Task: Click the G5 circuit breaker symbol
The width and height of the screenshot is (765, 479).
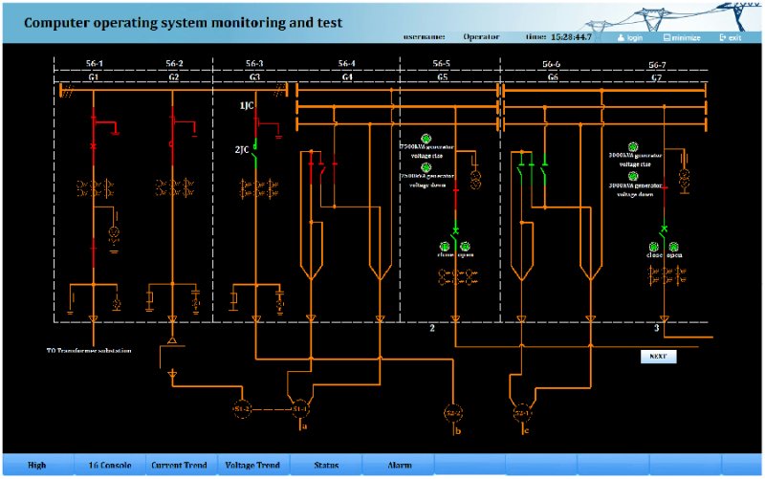Action: (456, 230)
